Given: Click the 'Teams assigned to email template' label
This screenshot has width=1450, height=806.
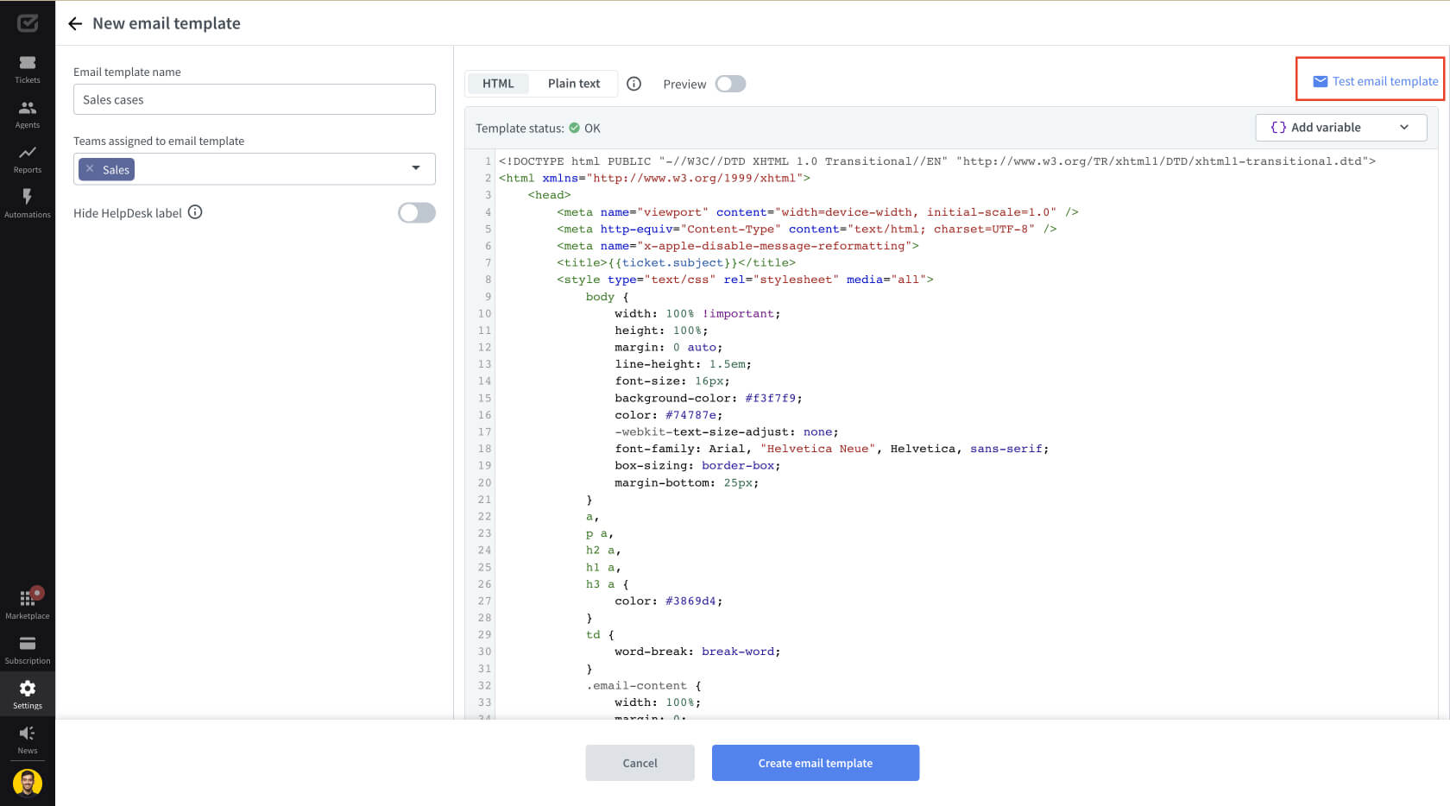Looking at the screenshot, I should [159, 141].
